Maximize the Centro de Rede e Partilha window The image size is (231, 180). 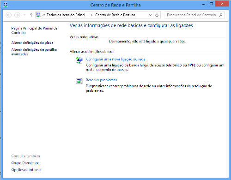point(212,4)
